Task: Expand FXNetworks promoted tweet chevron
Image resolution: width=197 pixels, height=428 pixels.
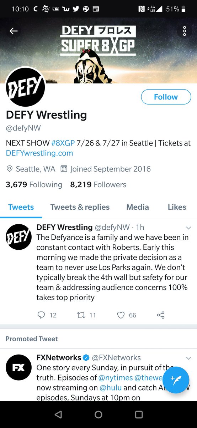Action: click(x=188, y=358)
